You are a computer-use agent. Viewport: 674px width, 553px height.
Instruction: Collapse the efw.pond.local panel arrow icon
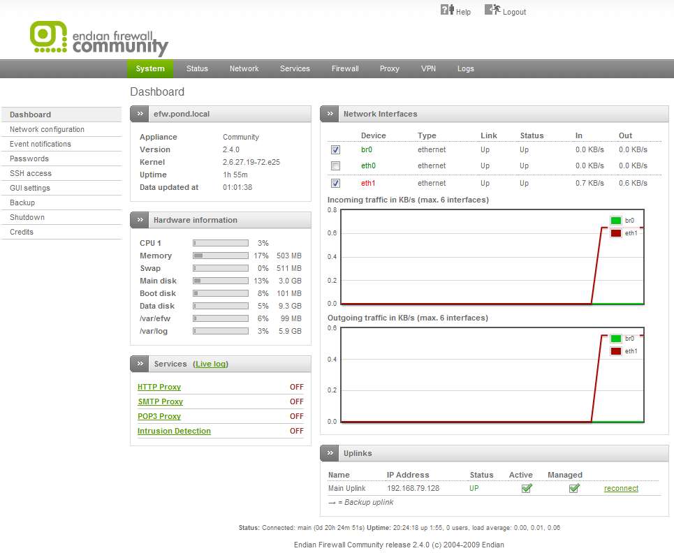tap(140, 114)
